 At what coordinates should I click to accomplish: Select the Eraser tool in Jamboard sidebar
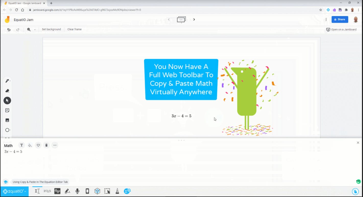(x=7, y=91)
